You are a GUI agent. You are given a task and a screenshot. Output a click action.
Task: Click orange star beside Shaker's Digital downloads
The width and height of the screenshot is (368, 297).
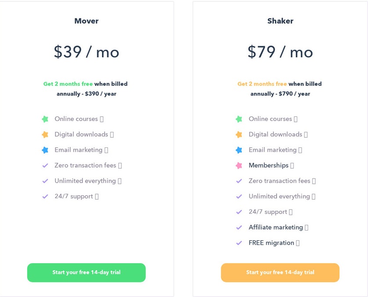click(239, 135)
